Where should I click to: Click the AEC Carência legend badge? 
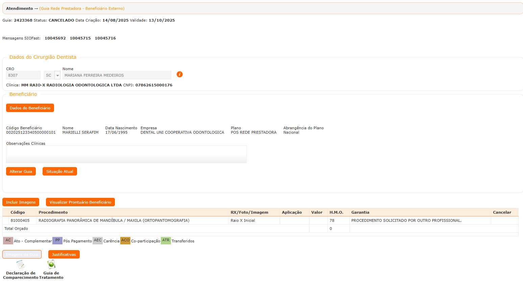point(98,240)
